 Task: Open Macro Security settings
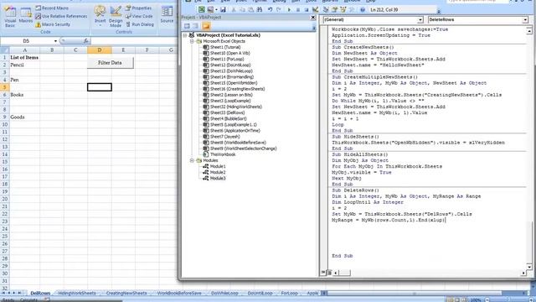[53, 24]
